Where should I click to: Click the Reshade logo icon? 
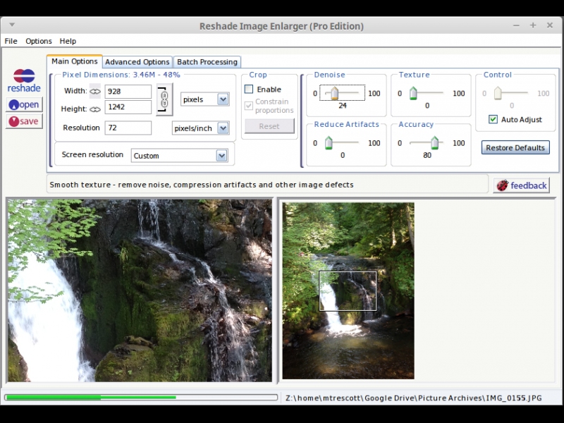click(24, 80)
